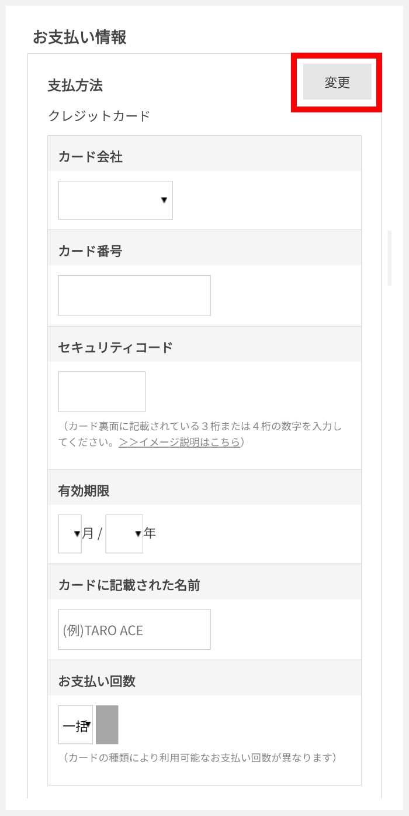Select the クレジットカード payment method text
Image resolution: width=409 pixels, height=816 pixels.
tap(99, 116)
